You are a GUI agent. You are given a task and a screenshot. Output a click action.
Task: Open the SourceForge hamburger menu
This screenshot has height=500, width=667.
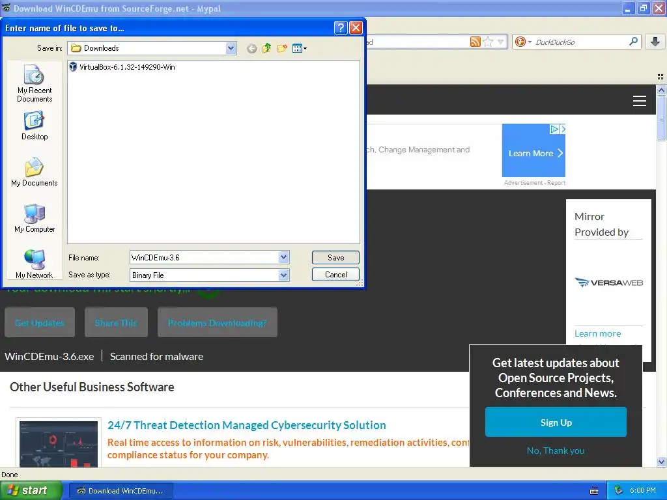640,101
